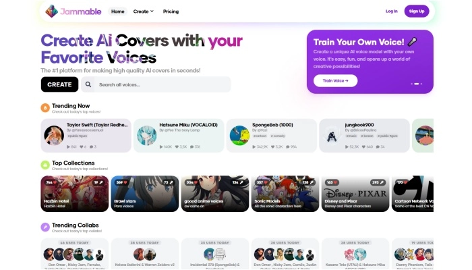The image size is (472, 270).
Task: Open the Disney and Pixar collection
Action: click(355, 194)
